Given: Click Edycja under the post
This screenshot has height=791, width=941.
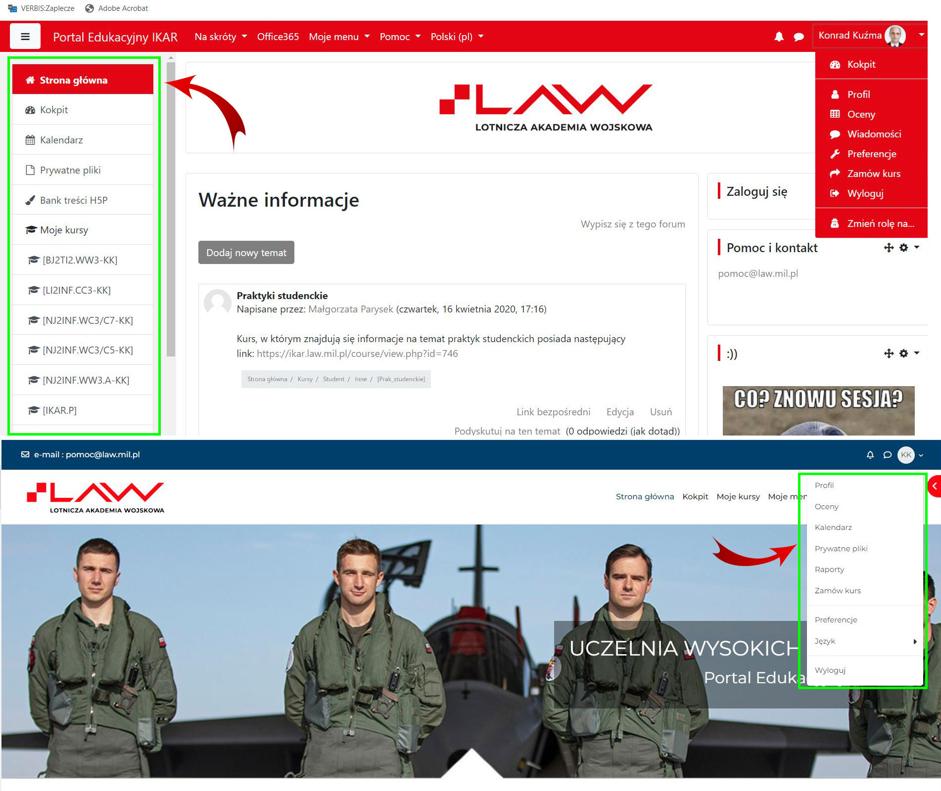Looking at the screenshot, I should click(620, 412).
